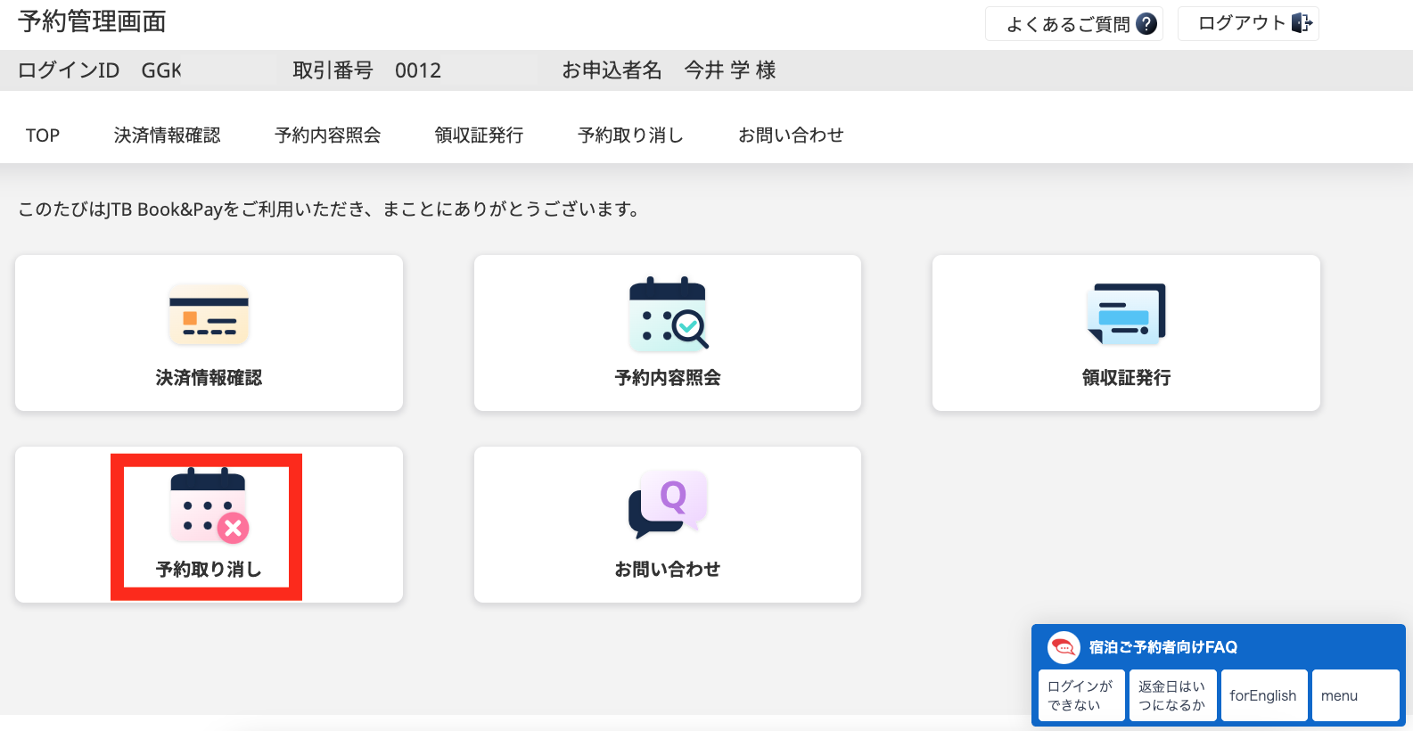Open お問い合わせ in the navigation bar

(791, 136)
